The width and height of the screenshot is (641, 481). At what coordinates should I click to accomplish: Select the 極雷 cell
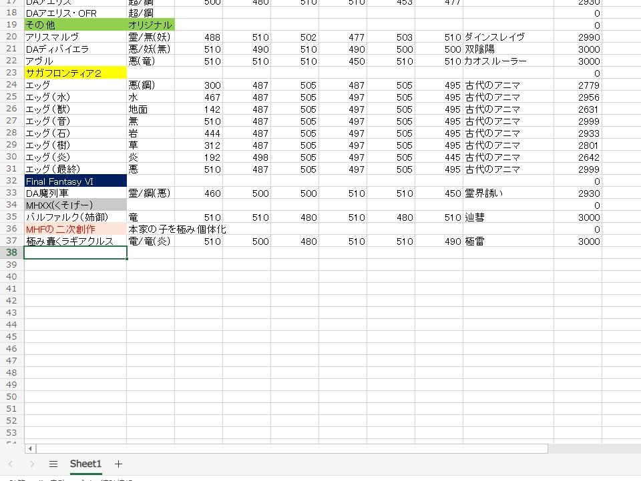[x=508, y=241]
